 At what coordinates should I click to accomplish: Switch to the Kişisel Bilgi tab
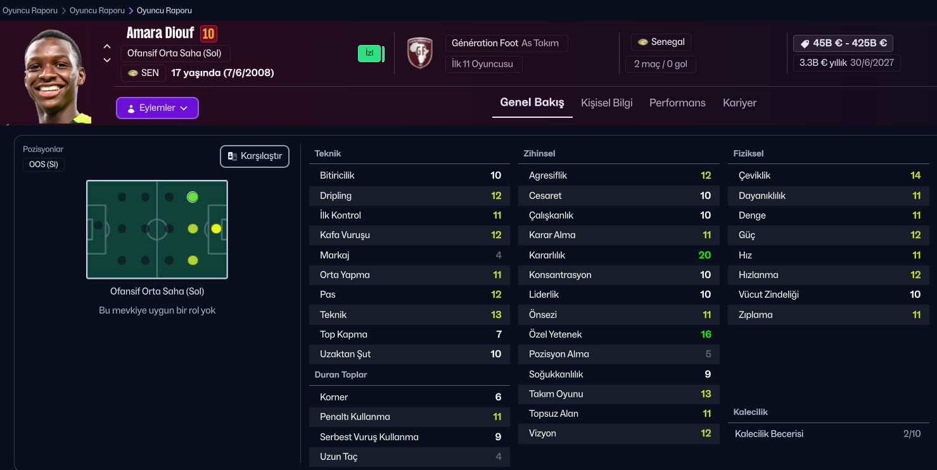click(606, 103)
